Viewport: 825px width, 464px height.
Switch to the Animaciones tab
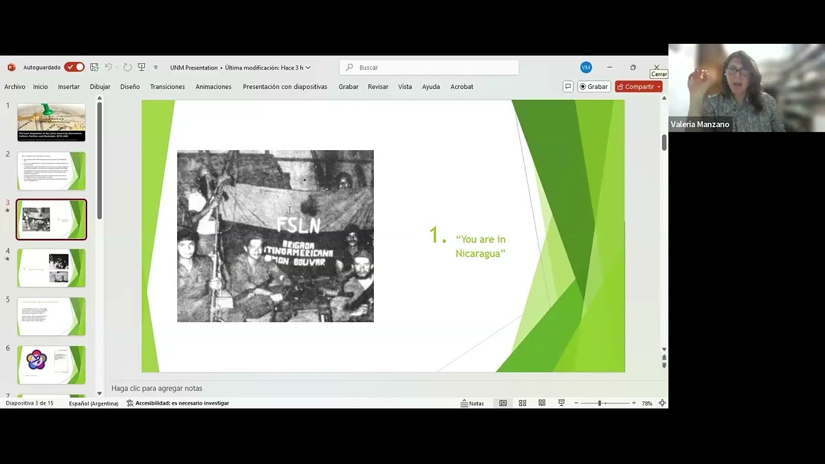[213, 86]
